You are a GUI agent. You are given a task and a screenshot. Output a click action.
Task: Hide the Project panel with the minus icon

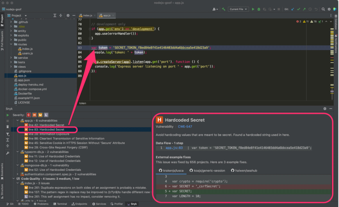coord(74,15)
